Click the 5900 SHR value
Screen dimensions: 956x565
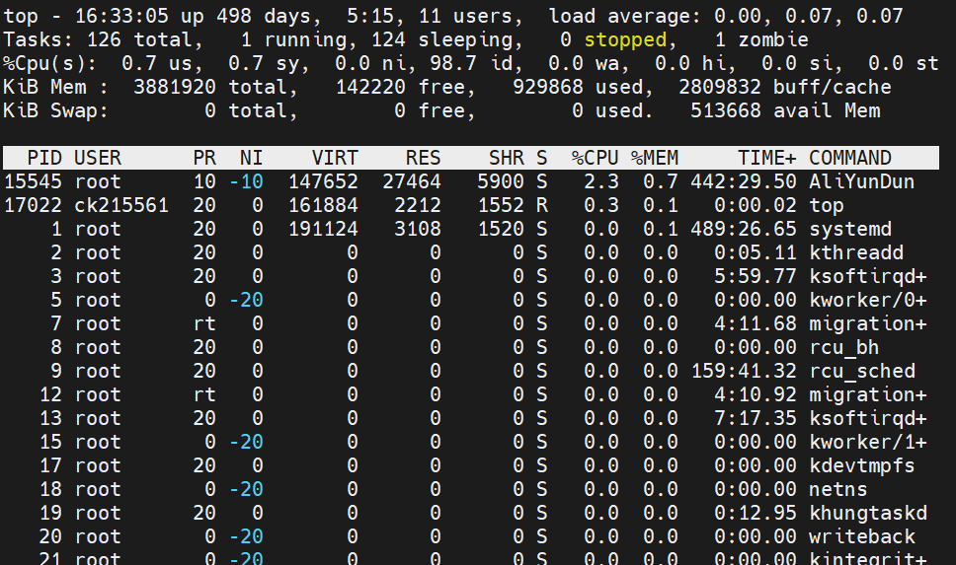coord(501,181)
